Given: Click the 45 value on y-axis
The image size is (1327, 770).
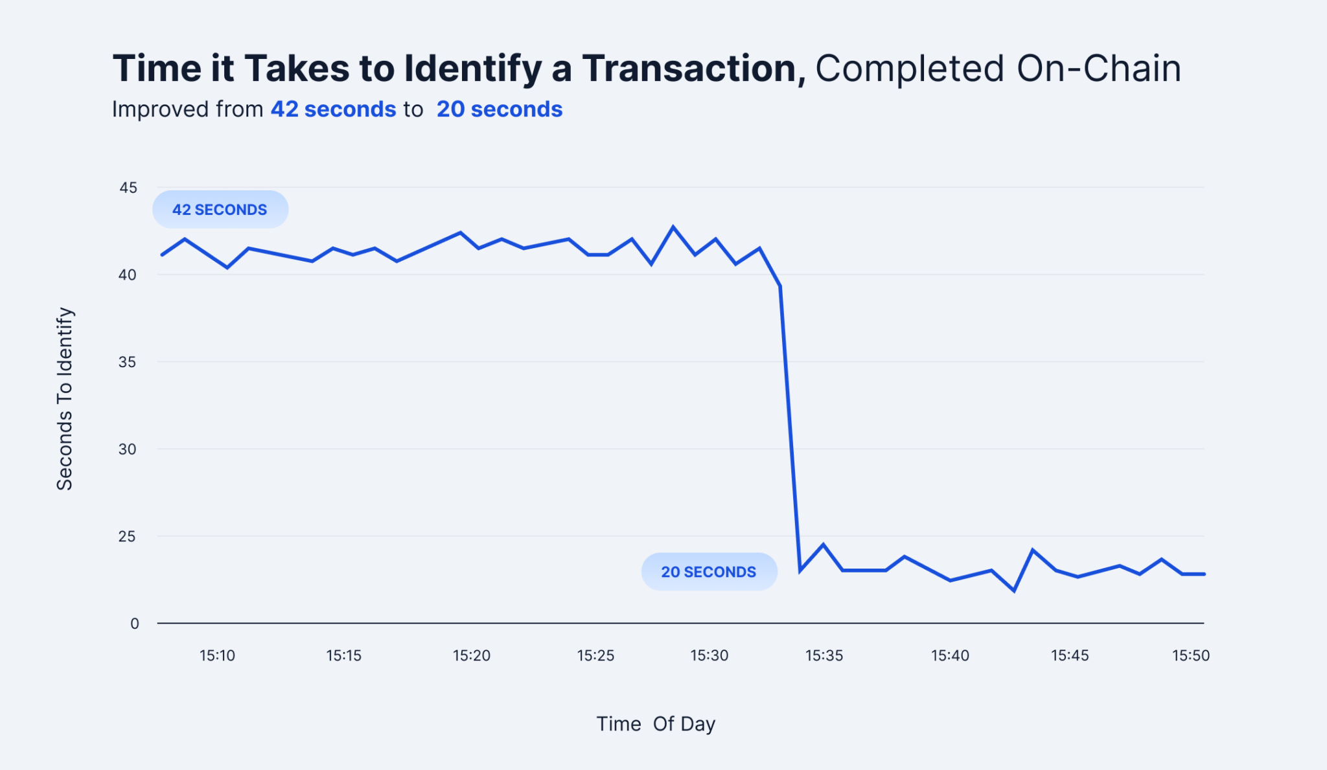Looking at the screenshot, I should click(x=128, y=188).
